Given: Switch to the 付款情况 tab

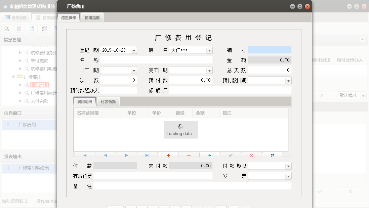Looking at the screenshot, I should (x=108, y=102).
